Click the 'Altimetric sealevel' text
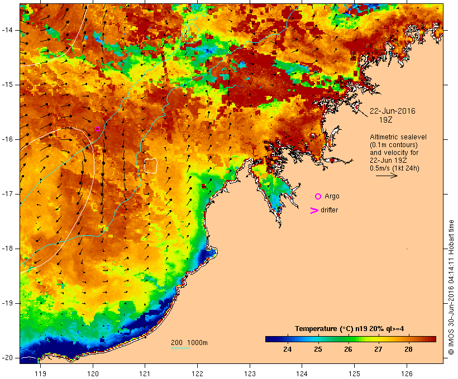 point(398,137)
